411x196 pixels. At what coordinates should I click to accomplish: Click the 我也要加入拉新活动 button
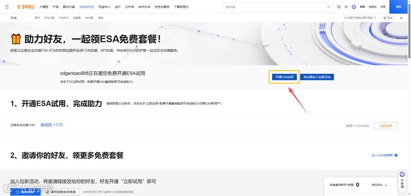pos(317,77)
